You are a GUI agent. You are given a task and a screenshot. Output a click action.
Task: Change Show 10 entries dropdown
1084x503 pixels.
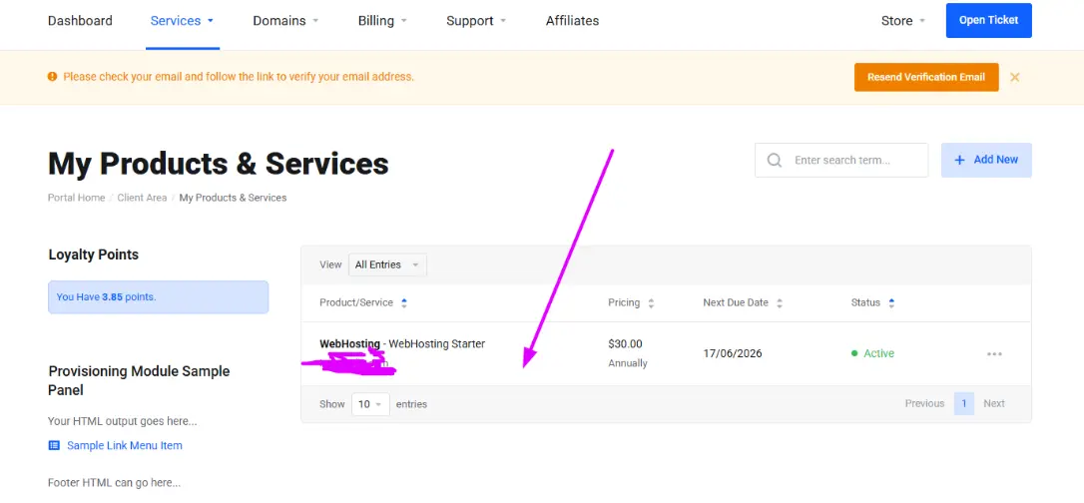coord(370,404)
